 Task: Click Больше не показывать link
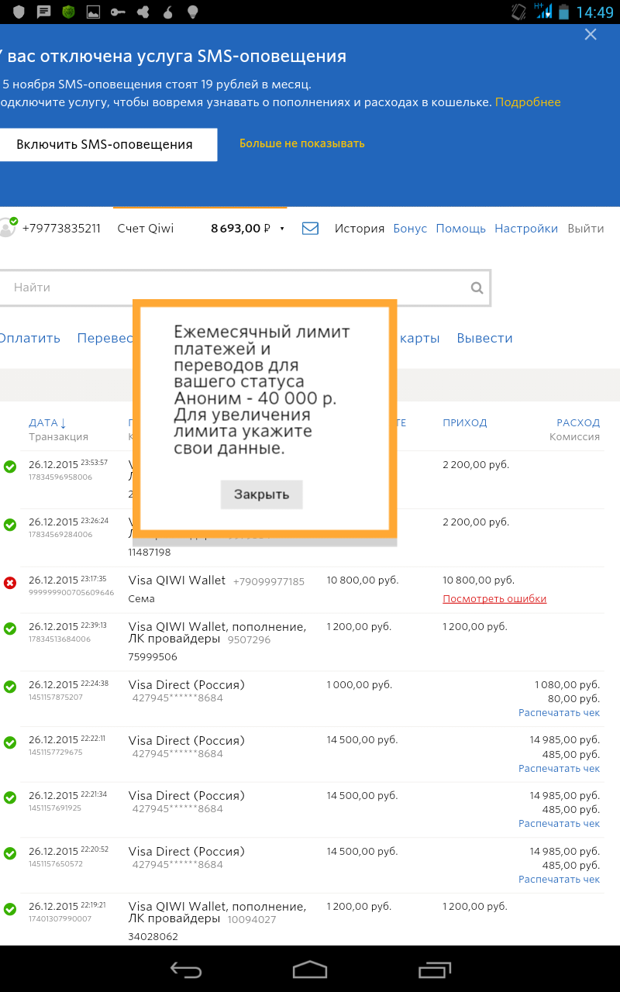301,143
